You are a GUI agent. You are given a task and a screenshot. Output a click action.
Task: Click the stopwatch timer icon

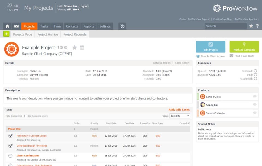pos(122,26)
